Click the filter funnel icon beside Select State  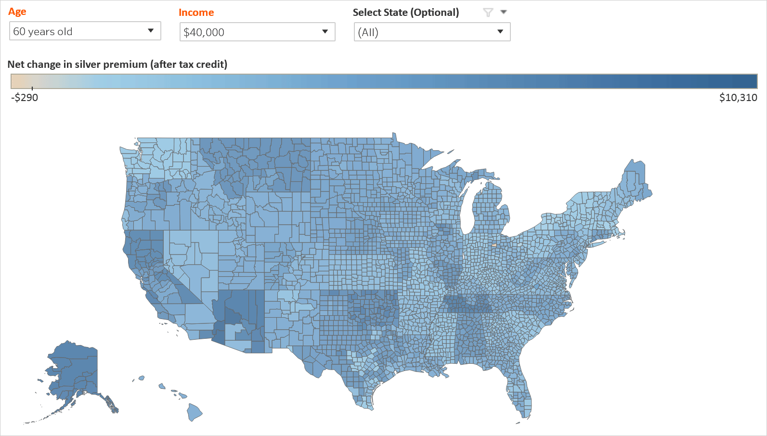(488, 13)
